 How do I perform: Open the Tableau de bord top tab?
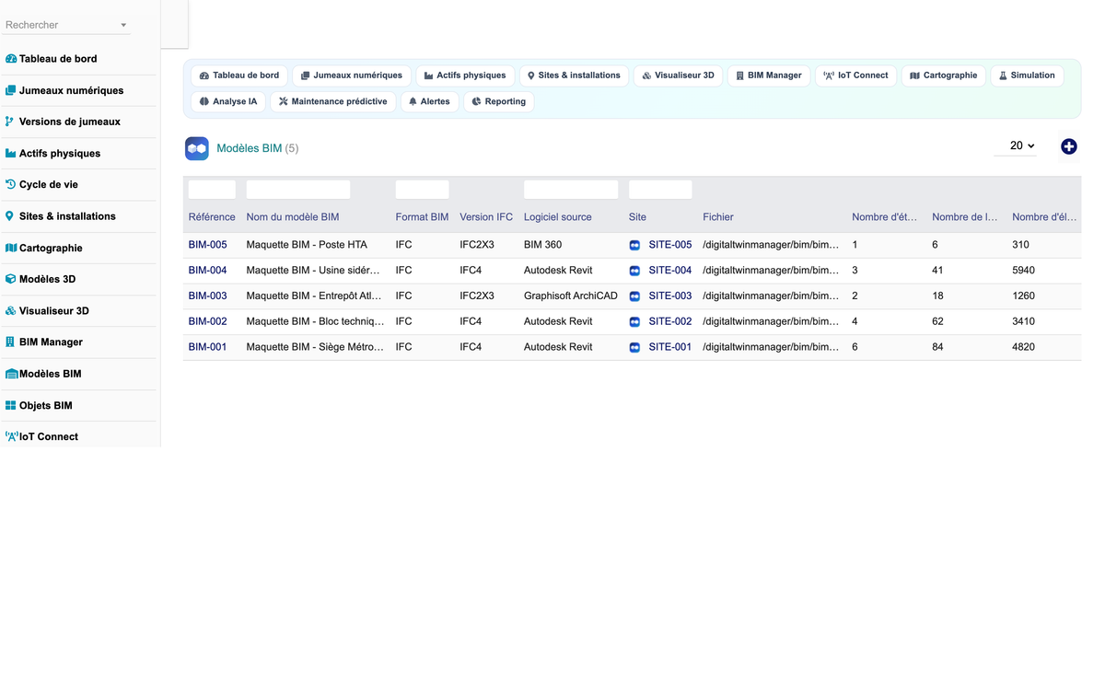point(239,75)
